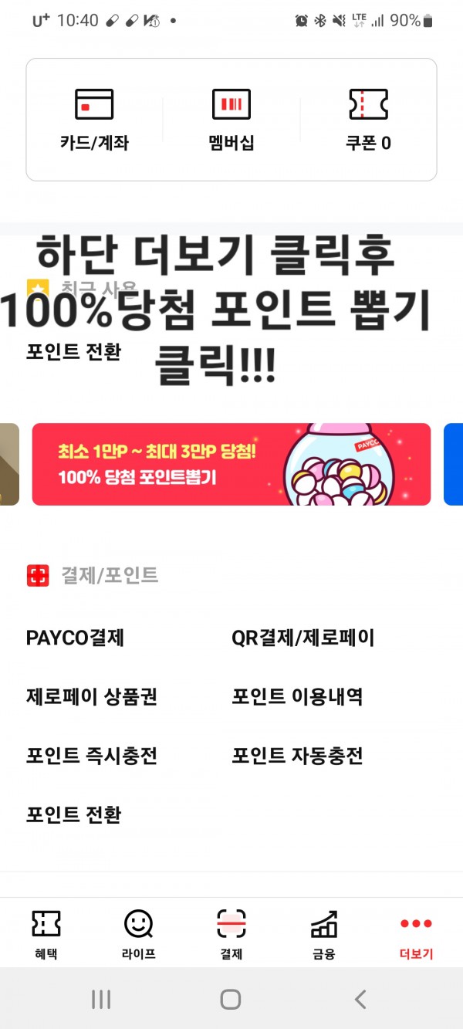The height and width of the screenshot is (1029, 463).
Task: Tap the Android home navigation button
Action: pyautogui.click(x=231, y=1000)
